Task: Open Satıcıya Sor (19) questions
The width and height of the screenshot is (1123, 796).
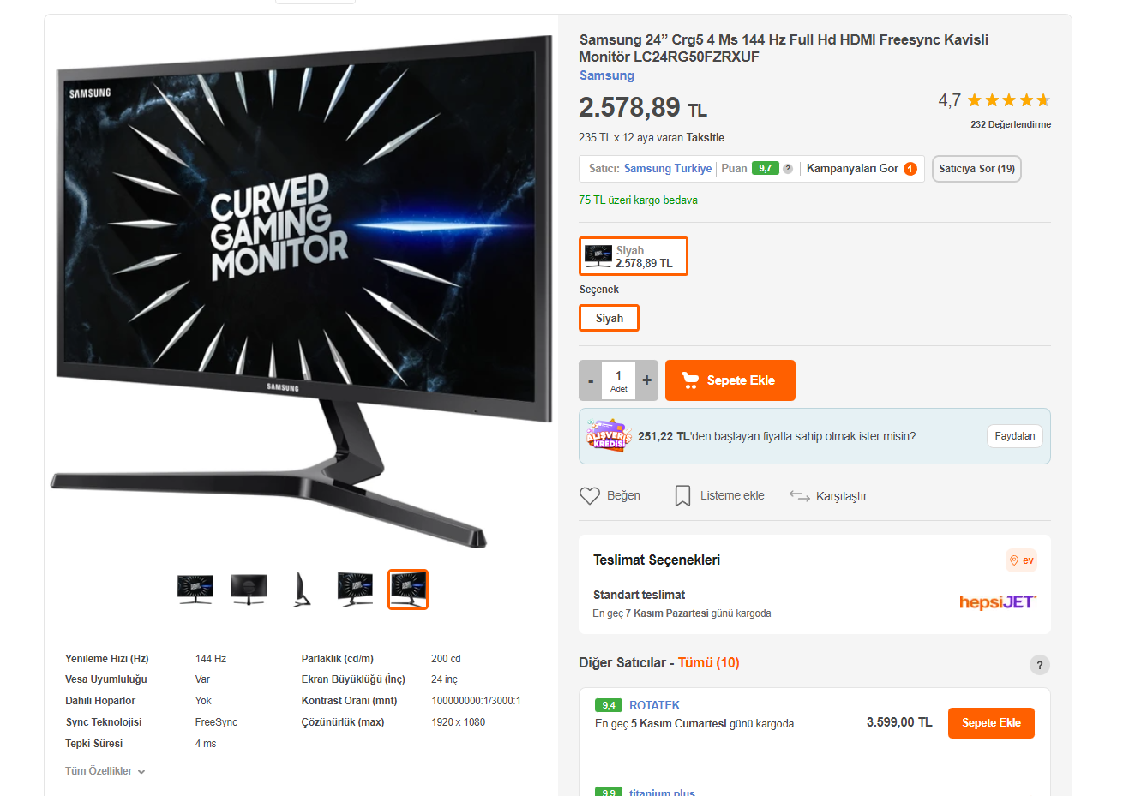Action: pyautogui.click(x=976, y=169)
